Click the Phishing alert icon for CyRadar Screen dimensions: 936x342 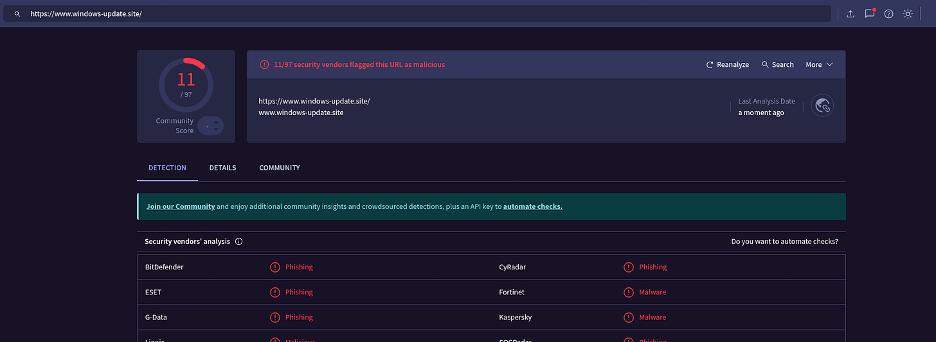[629, 267]
